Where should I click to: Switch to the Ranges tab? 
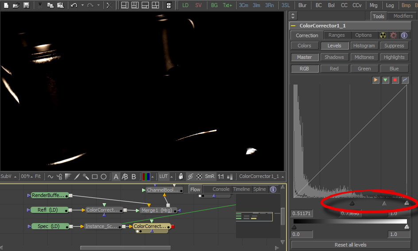[x=337, y=35]
